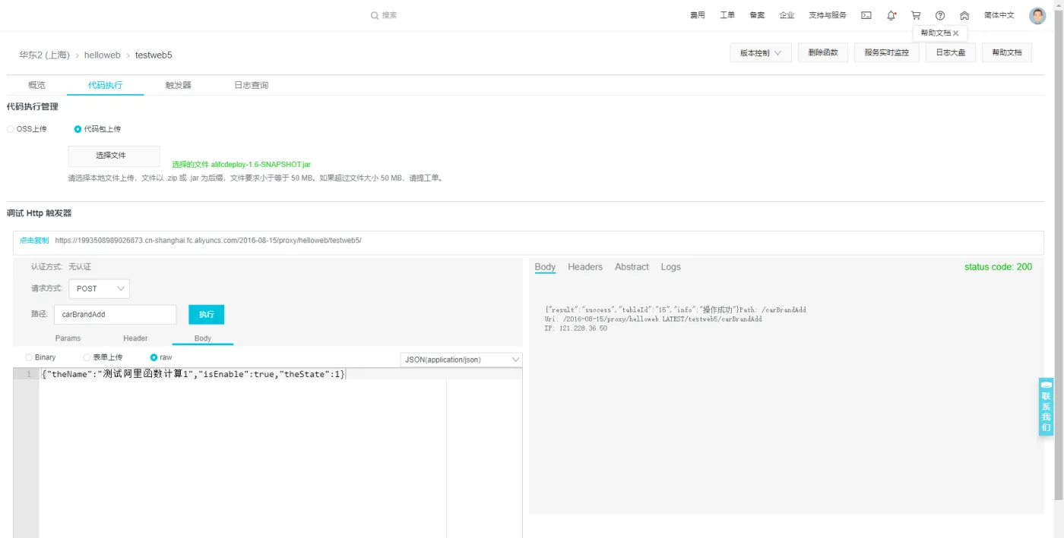This screenshot has height=538, width=1064.
Task: Click the 点击复制 link
Action: (x=34, y=241)
